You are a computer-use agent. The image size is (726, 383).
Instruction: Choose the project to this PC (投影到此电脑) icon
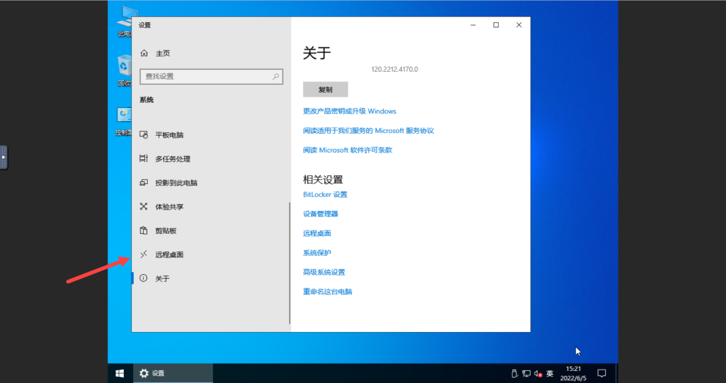pos(144,183)
